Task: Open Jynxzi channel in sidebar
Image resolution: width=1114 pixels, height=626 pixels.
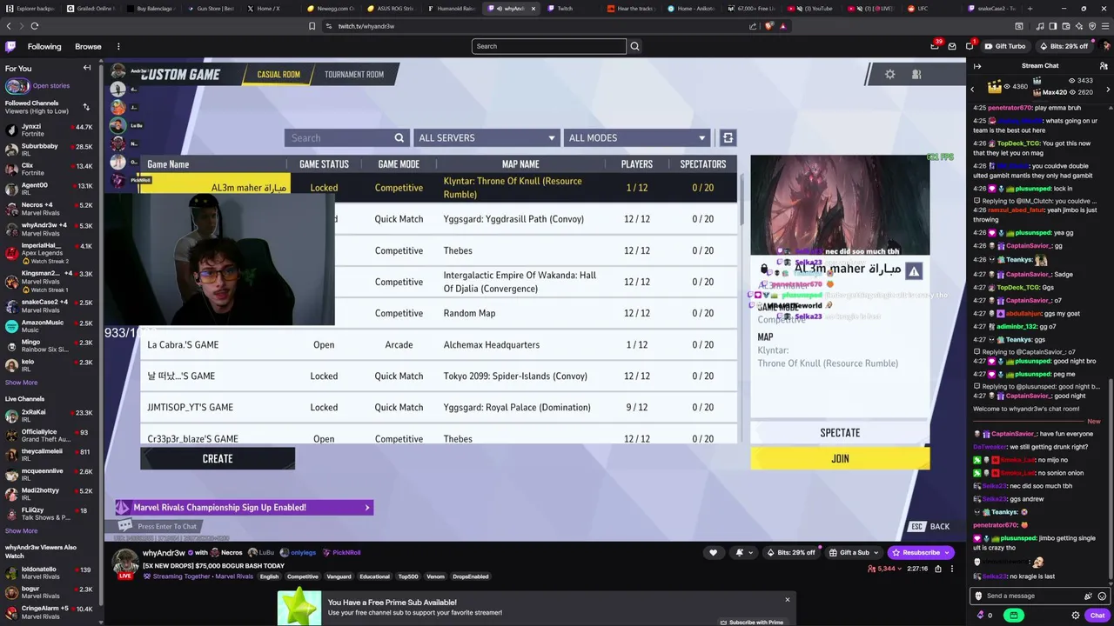Action: [49, 130]
